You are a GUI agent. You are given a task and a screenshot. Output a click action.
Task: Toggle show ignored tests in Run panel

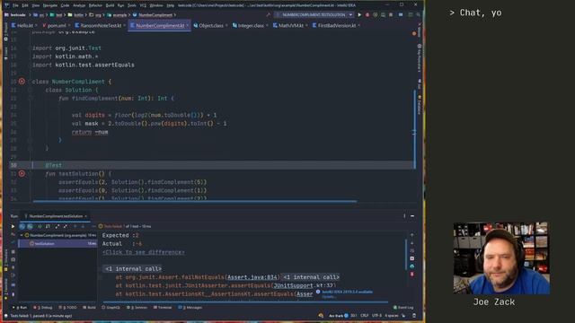coord(30,226)
